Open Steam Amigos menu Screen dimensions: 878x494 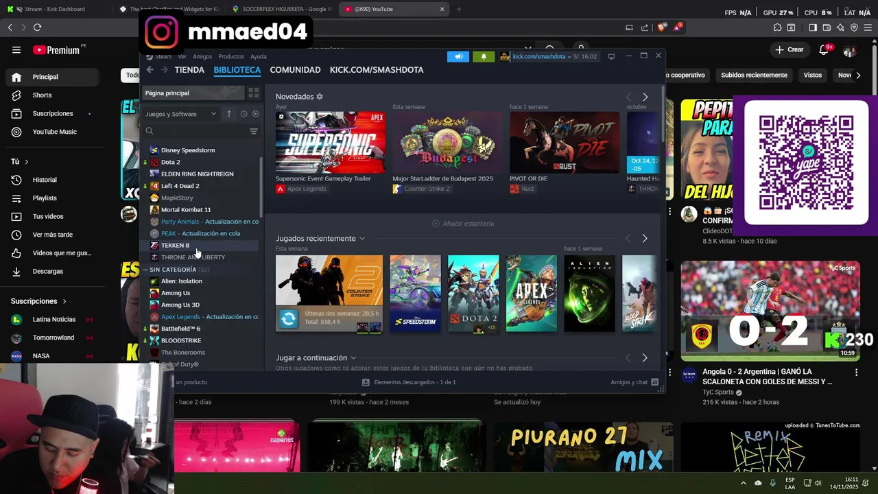pos(202,56)
